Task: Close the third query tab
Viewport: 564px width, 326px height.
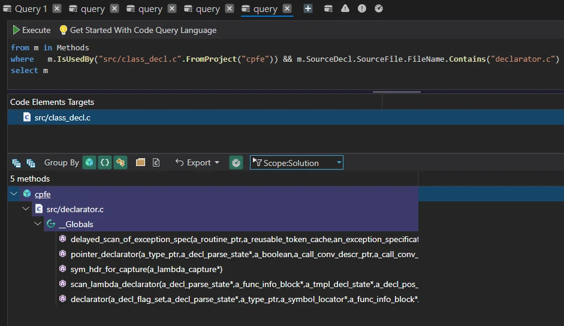Action: pyautogui.click(x=172, y=8)
